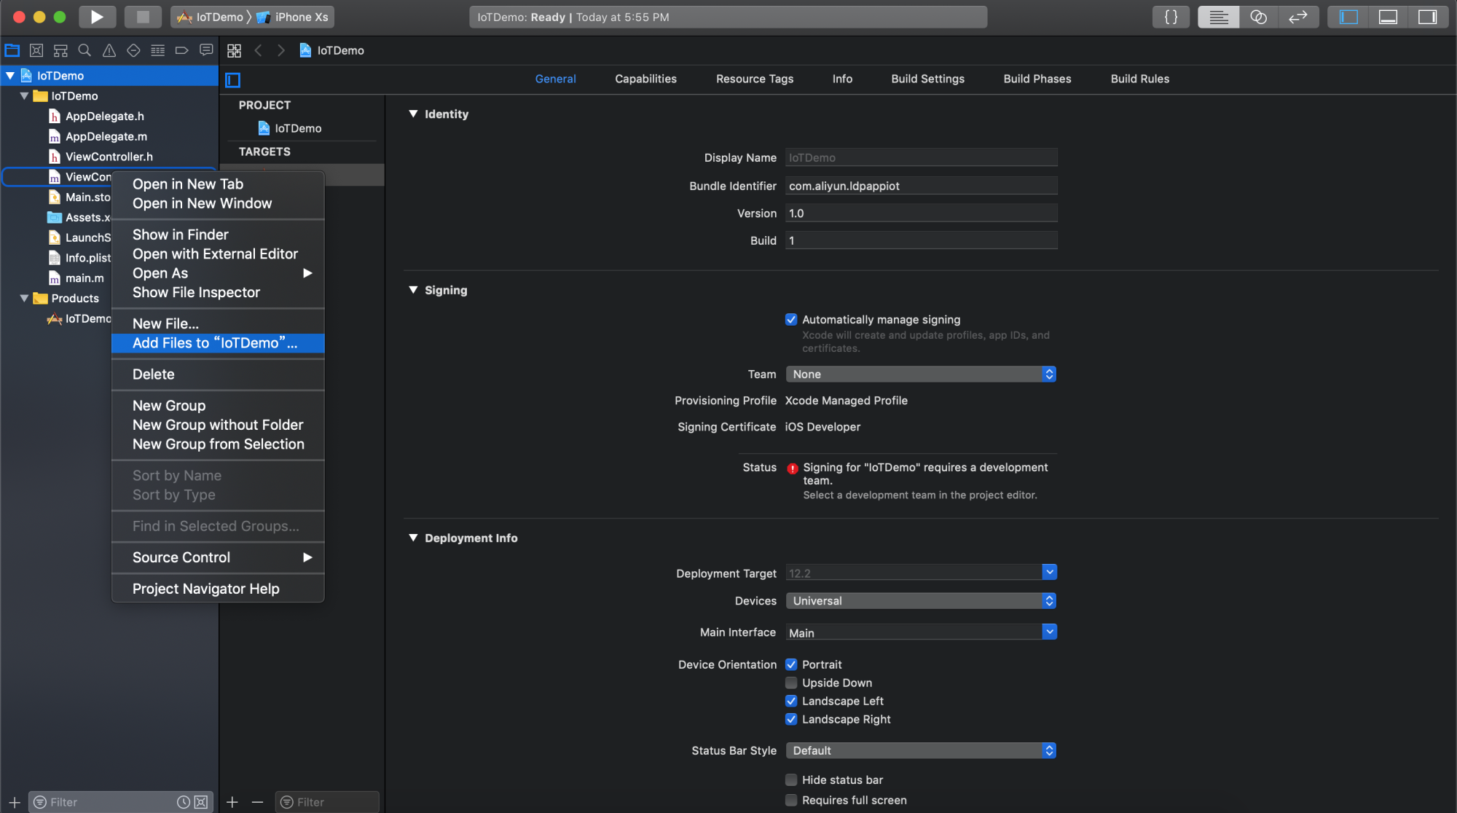Image resolution: width=1457 pixels, height=813 pixels.
Task: Click the Display Name field
Action: (921, 157)
